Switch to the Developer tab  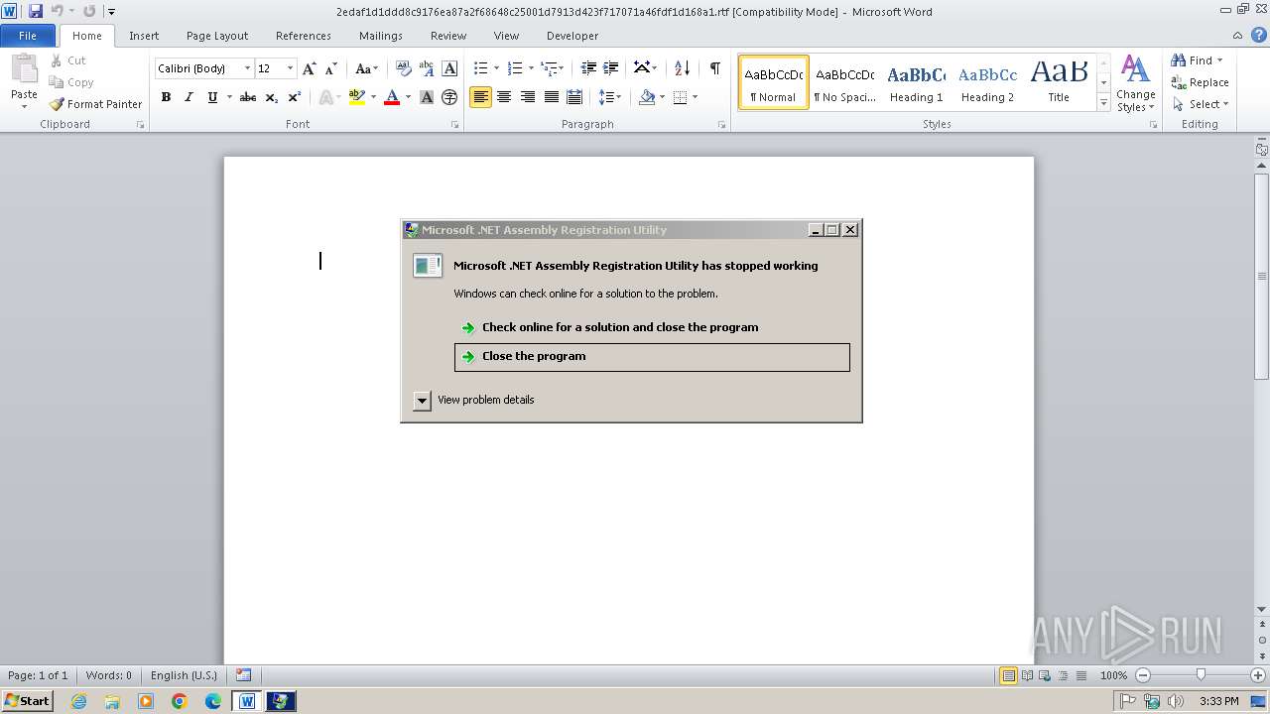(572, 36)
